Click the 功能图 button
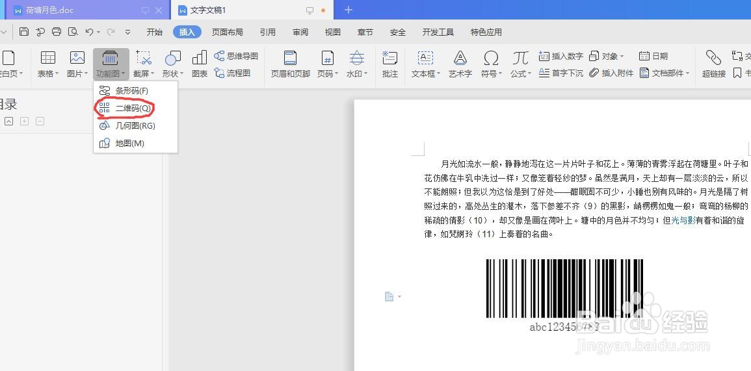This screenshot has width=751, height=371. coord(111,64)
